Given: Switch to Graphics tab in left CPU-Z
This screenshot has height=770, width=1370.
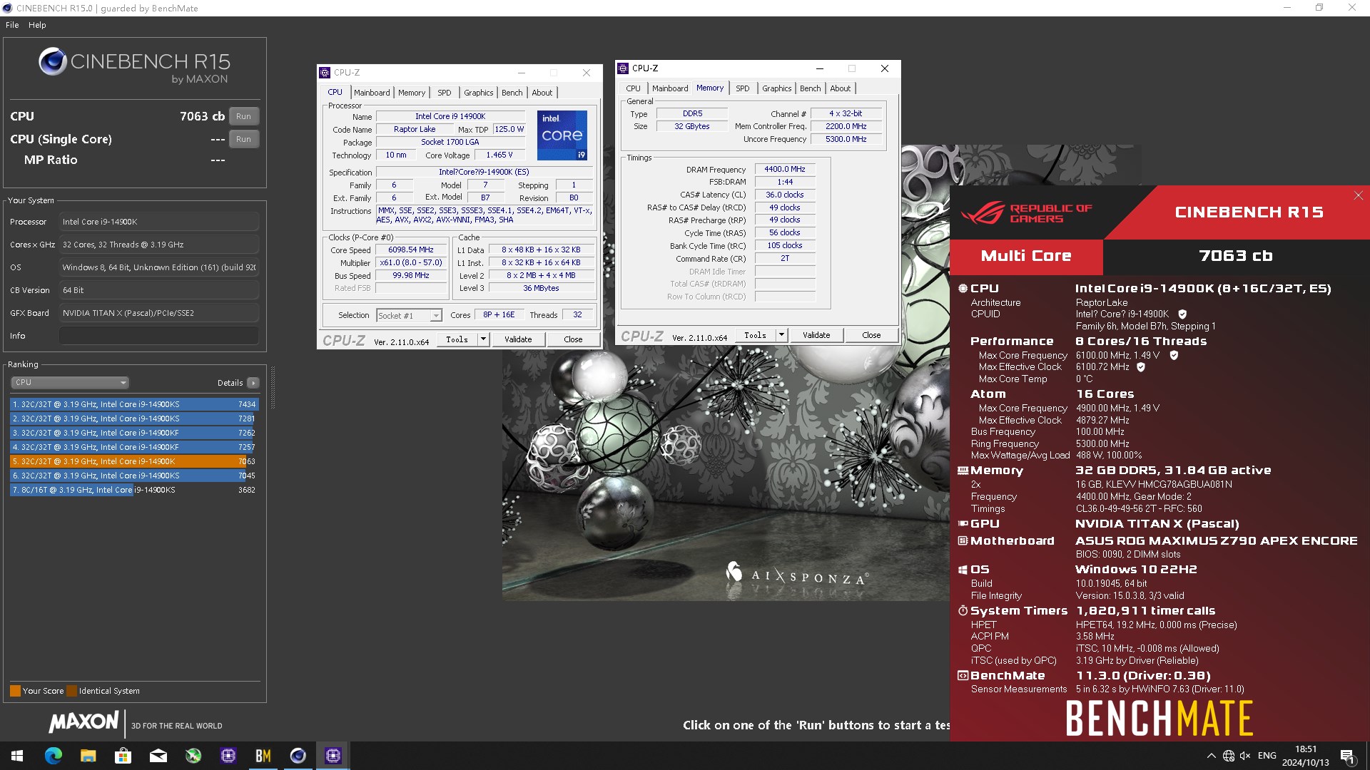Looking at the screenshot, I should pos(478,93).
